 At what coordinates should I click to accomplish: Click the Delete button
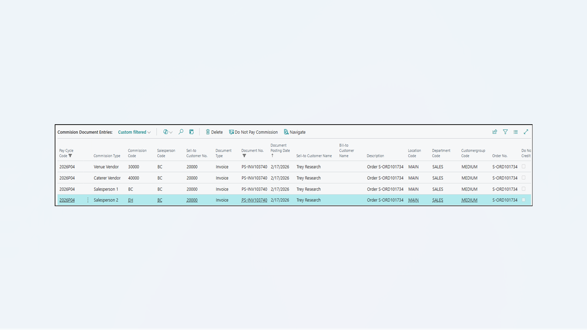(x=214, y=132)
